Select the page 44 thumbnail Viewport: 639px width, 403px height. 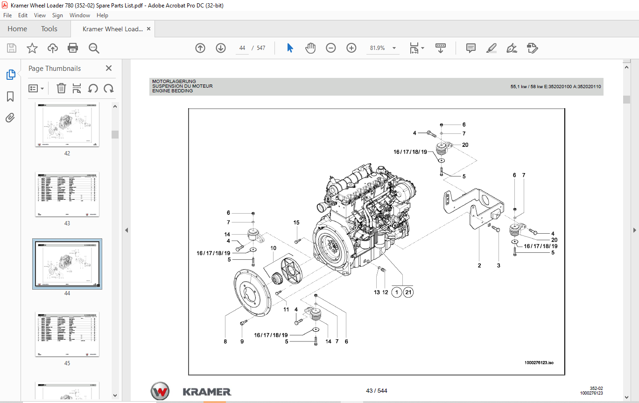67,264
